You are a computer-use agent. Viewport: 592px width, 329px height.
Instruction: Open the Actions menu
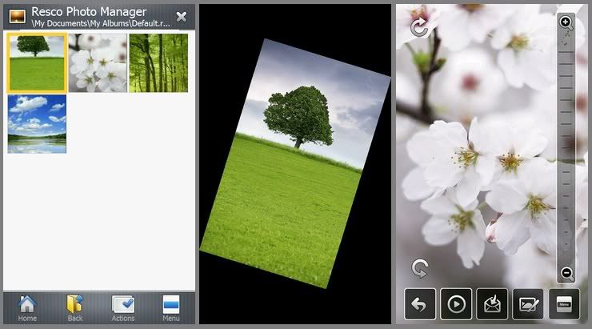click(123, 307)
